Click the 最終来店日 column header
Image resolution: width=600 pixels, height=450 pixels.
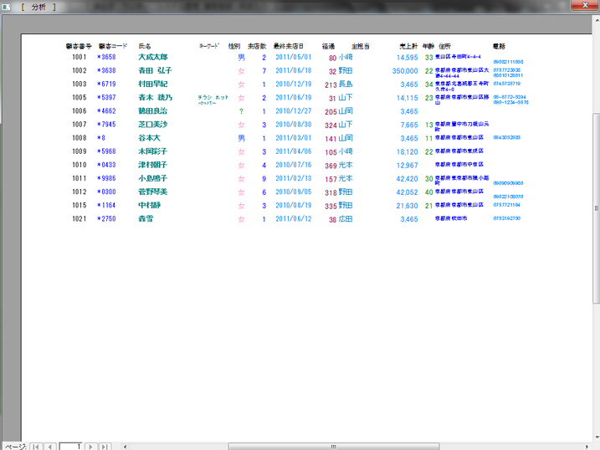tap(289, 46)
